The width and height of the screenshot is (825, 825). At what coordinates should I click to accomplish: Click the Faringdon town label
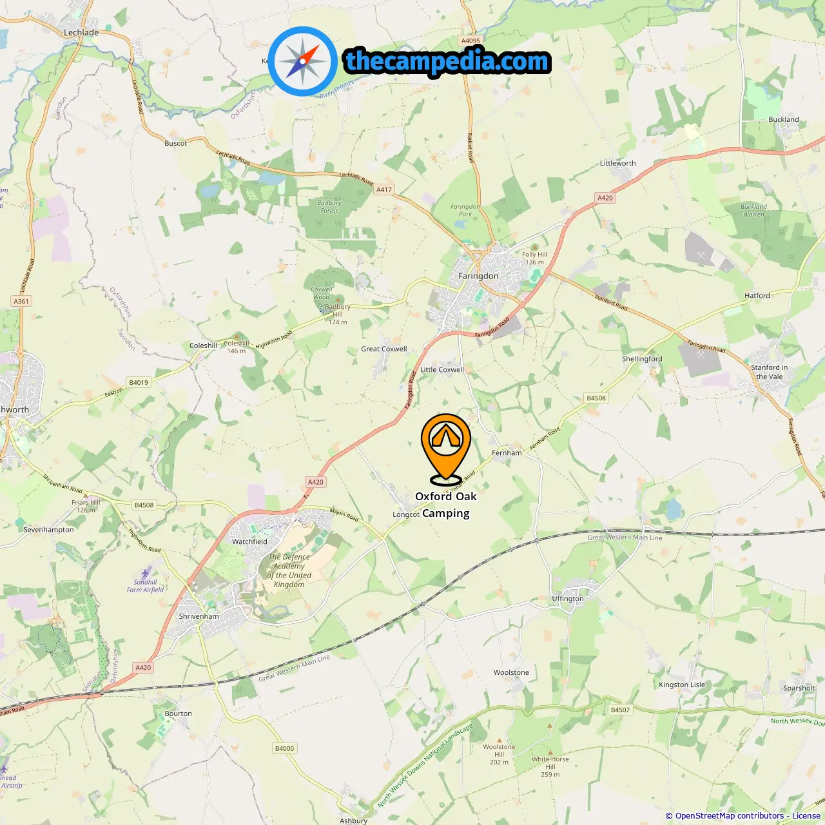[x=478, y=276]
